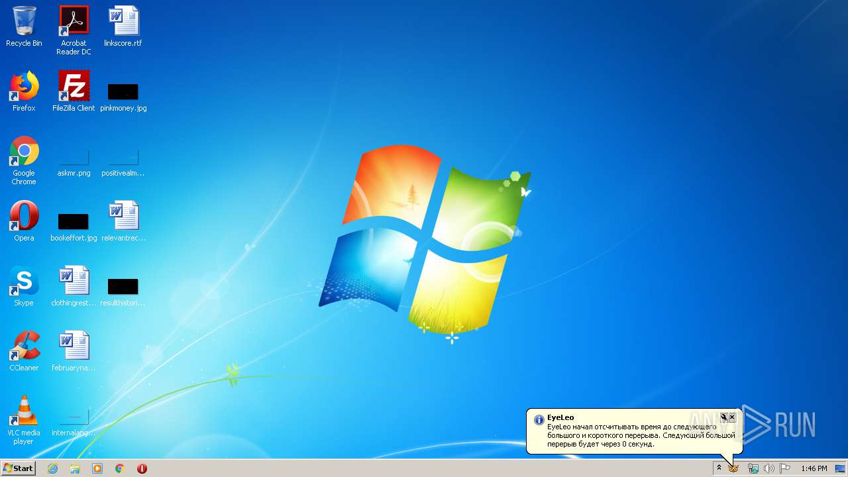The image size is (848, 477).
Task: Click the EyeLeo notification message text
Action: click(641, 435)
